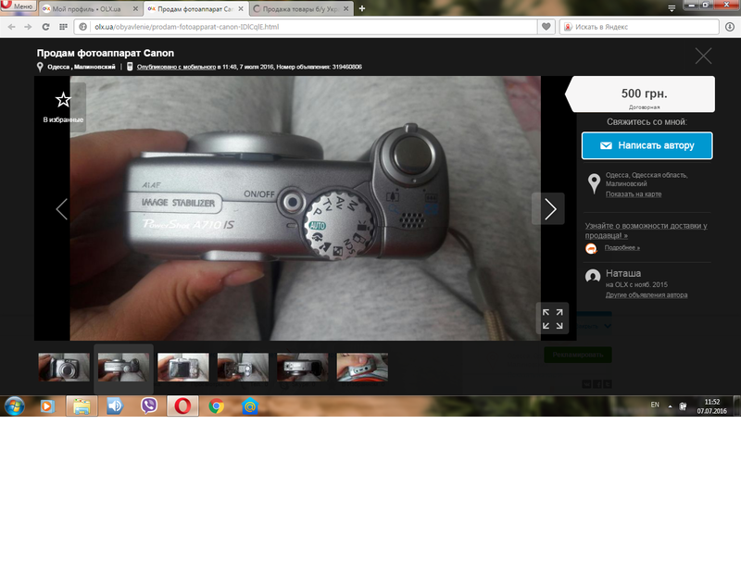Expand the photo to fullscreen
The image size is (741, 587).
point(552,318)
